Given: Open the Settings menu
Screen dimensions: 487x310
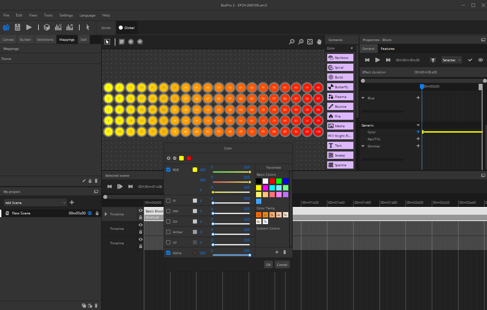Looking at the screenshot, I should click(66, 15).
